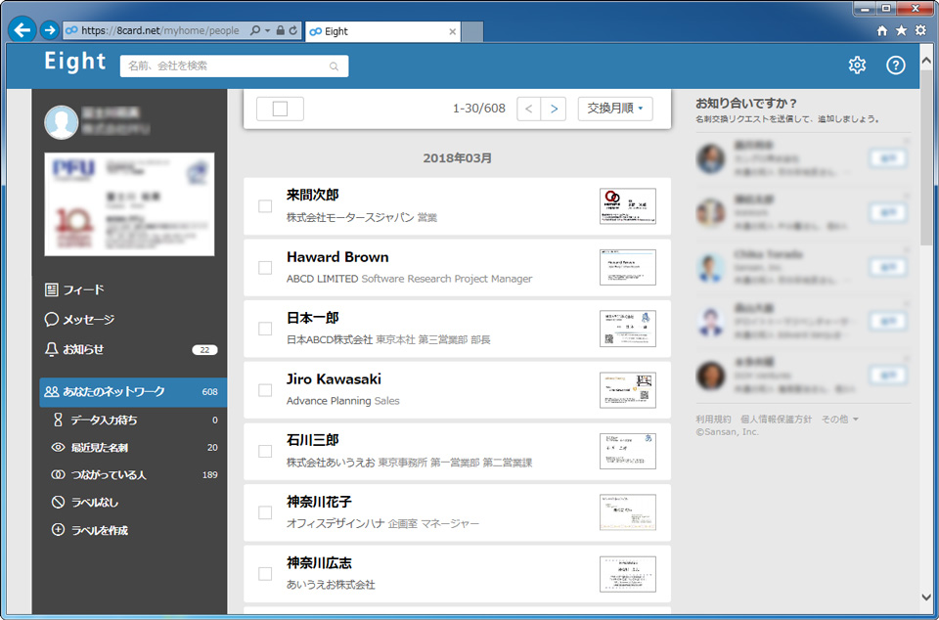Open contact name Jiro Kawasaki

click(334, 379)
